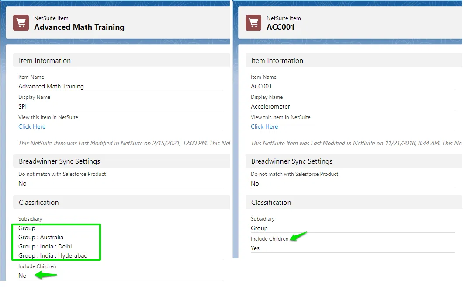Select the bold Advanced Math Training header title
The height and width of the screenshot is (287, 464).
80,27
